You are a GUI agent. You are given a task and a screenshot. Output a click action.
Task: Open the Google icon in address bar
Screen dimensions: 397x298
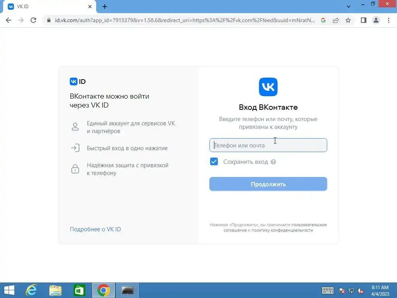[x=323, y=20]
